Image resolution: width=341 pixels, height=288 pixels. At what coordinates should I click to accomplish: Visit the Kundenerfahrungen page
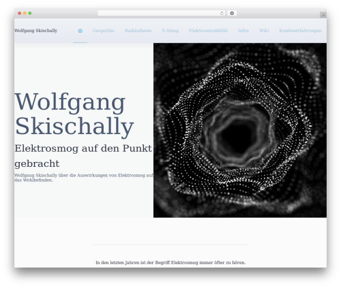click(300, 31)
